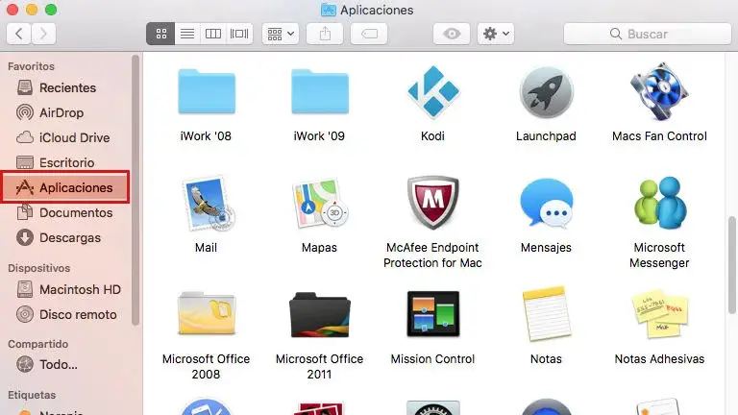Switch to list view mode
The image size is (738, 415).
pos(187,34)
